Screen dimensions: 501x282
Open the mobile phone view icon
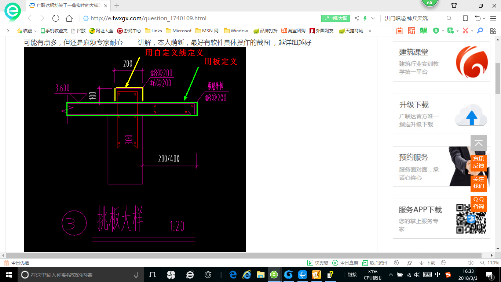pos(465,18)
